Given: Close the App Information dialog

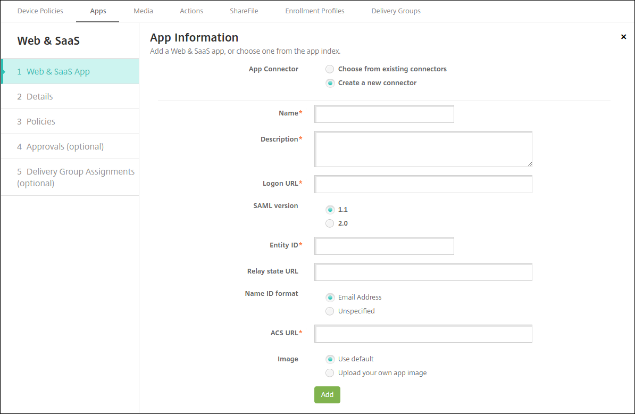Looking at the screenshot, I should pyautogui.click(x=623, y=37).
